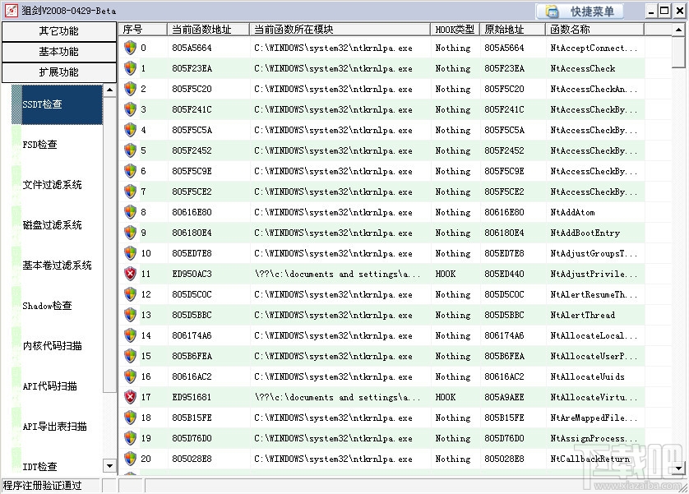The image size is (689, 494).
Task: Click the red hook-warning shield of row 17
Action: (130, 397)
